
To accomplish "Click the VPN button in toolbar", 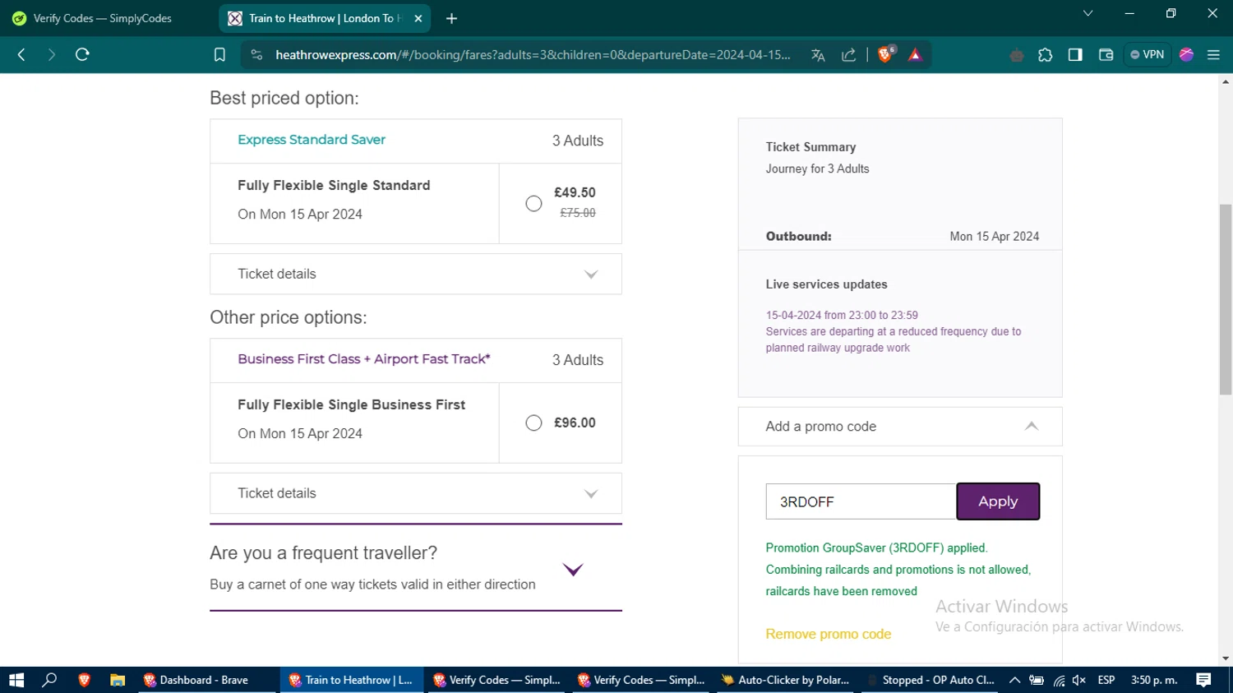I will pos(1148,55).
